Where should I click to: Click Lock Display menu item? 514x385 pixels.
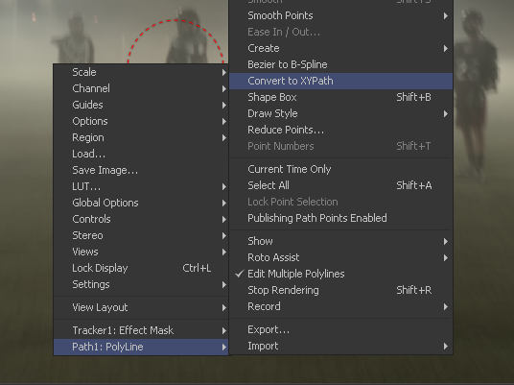(141, 268)
